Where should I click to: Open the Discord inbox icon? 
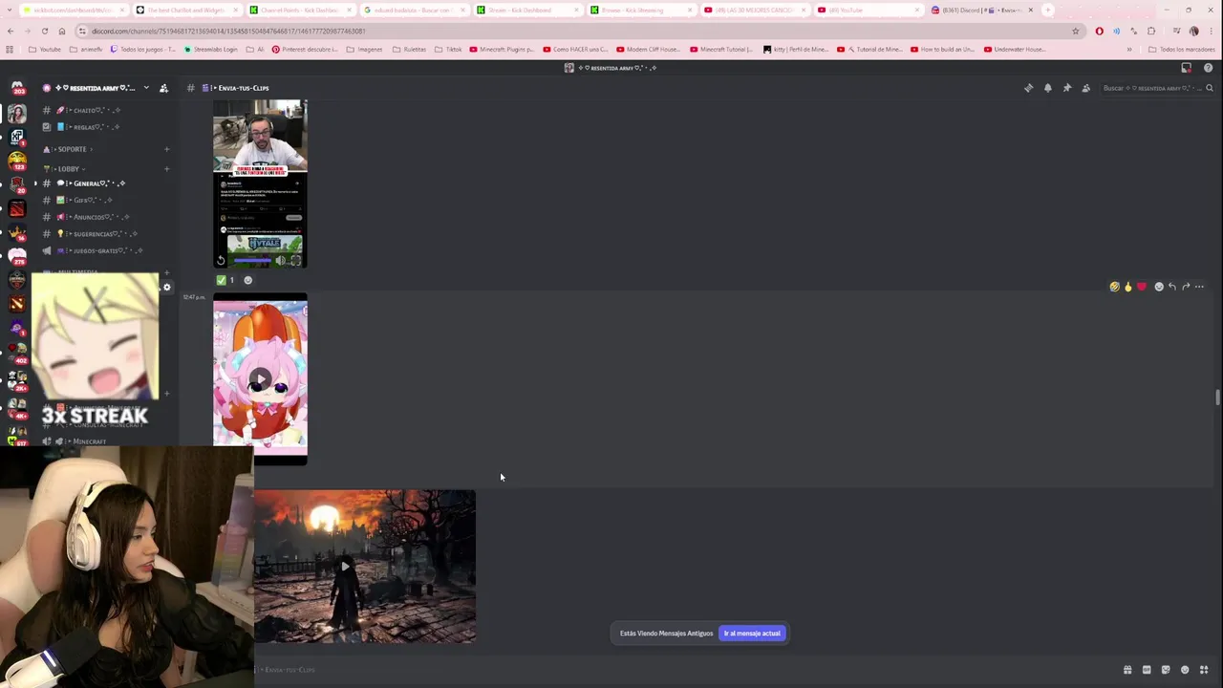[1187, 68]
